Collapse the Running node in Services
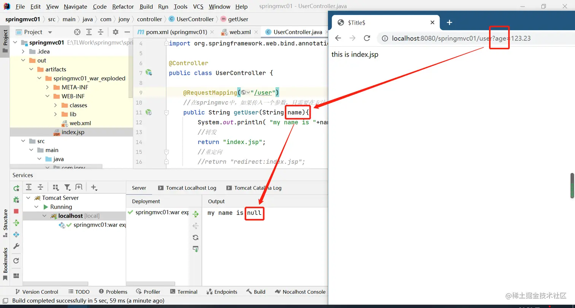 click(x=37, y=207)
